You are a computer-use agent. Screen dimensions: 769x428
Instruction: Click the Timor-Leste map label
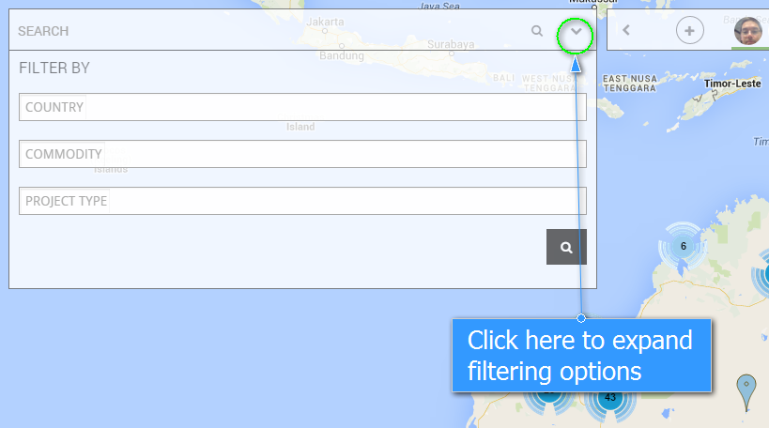pos(735,84)
